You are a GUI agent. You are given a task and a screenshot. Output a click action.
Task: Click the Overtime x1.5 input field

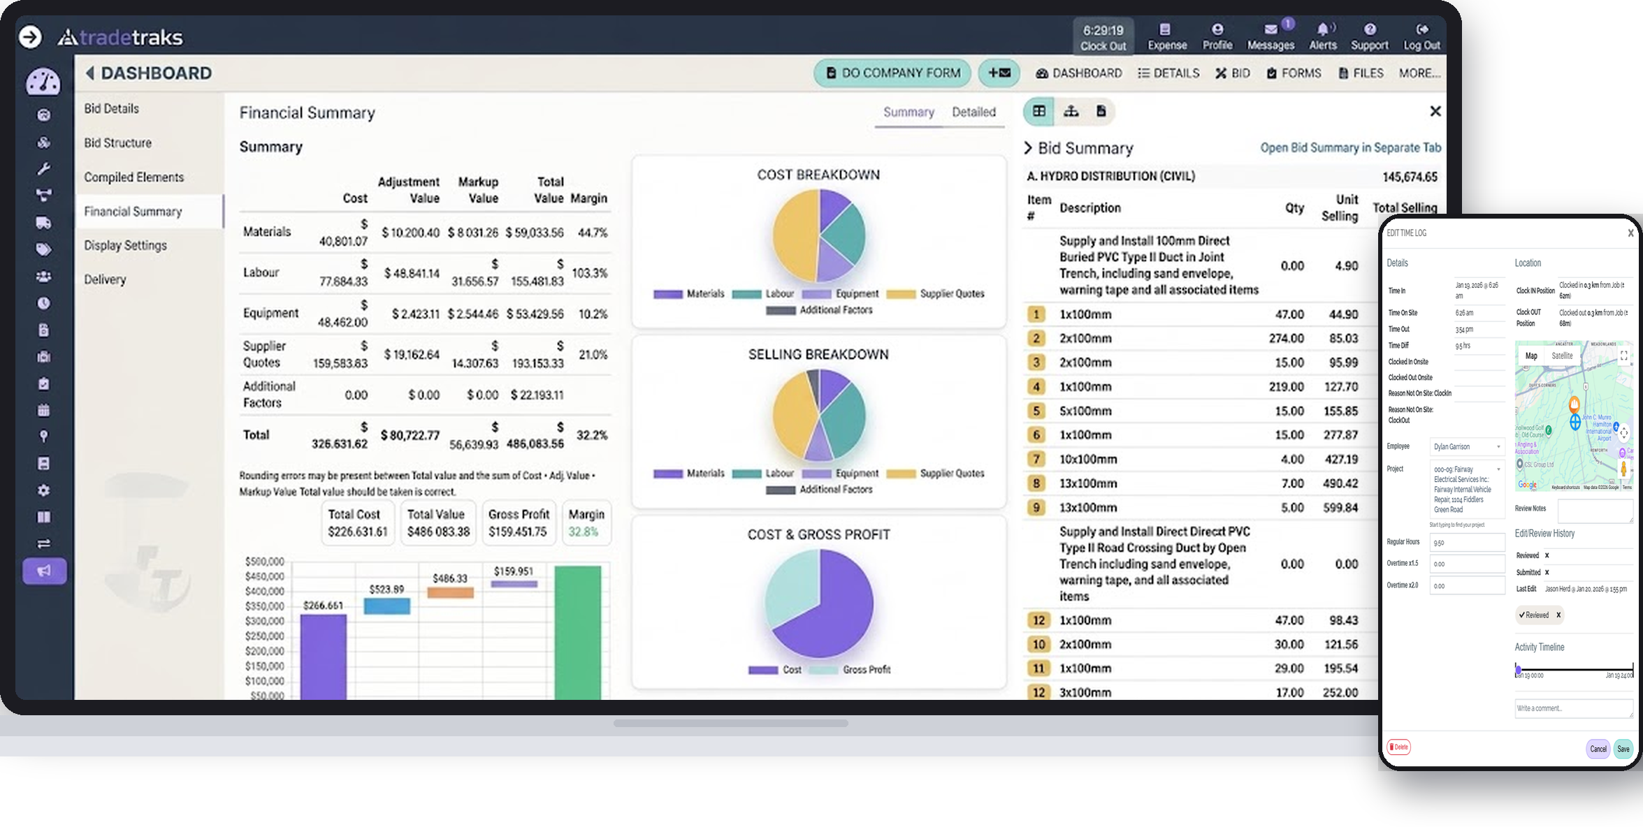click(1467, 564)
